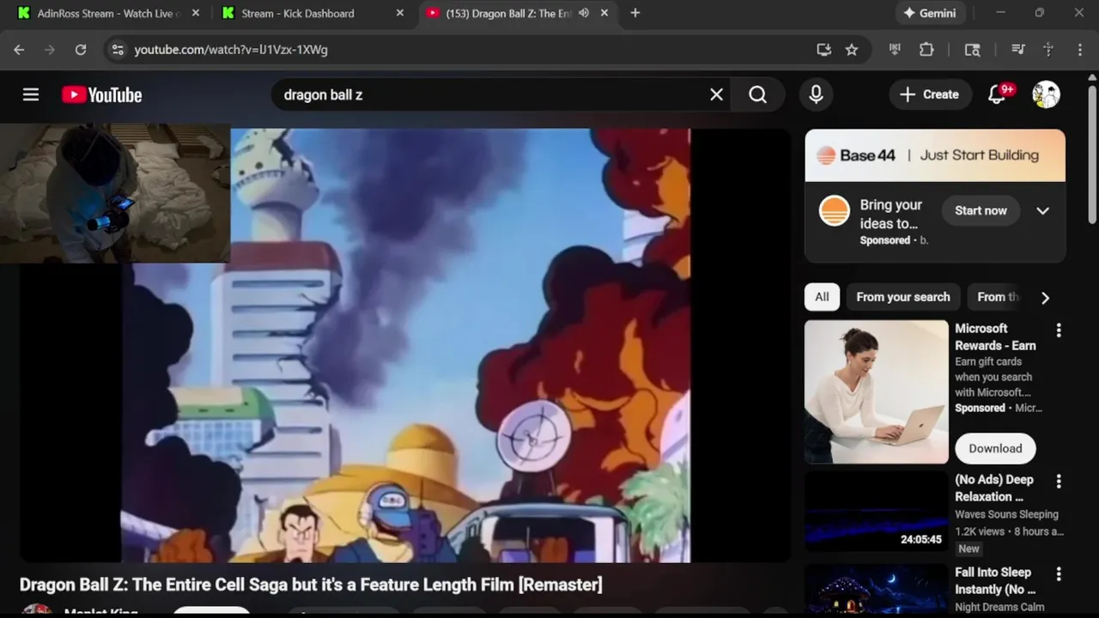Switch to the AdinRoss Stream tab
This screenshot has width=1099, height=618.
pyautogui.click(x=108, y=13)
